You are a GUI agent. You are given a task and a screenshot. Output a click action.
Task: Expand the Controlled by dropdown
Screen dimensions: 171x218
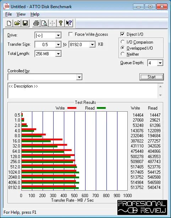point(79,77)
